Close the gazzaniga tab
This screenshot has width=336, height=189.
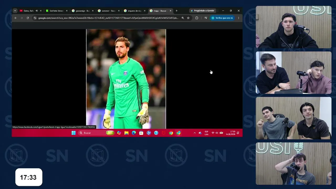coord(93,11)
